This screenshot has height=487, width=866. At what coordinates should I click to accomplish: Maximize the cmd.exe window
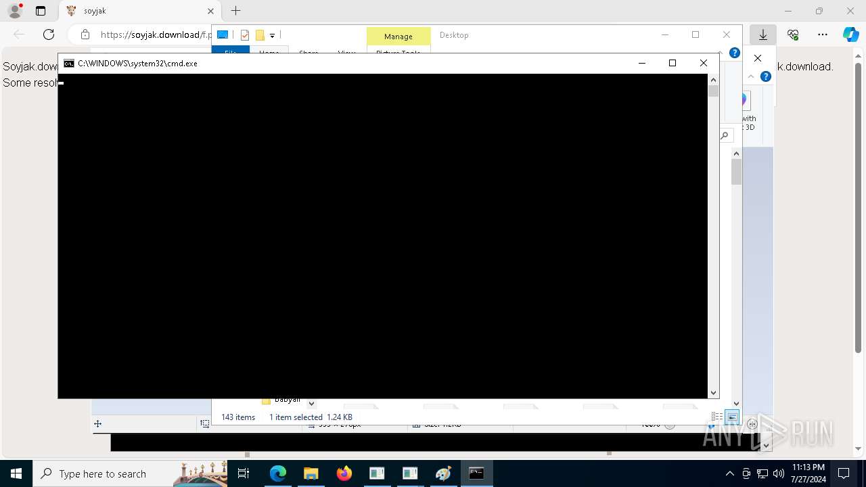(673, 63)
